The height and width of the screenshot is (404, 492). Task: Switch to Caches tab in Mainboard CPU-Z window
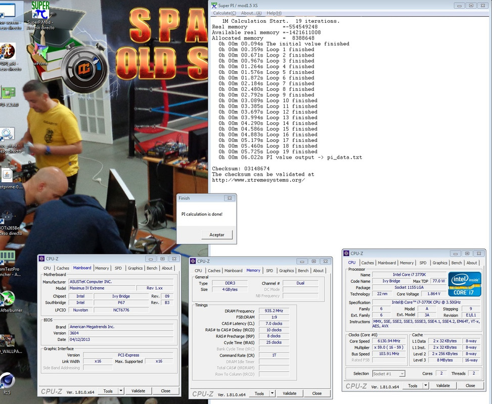[62, 268]
